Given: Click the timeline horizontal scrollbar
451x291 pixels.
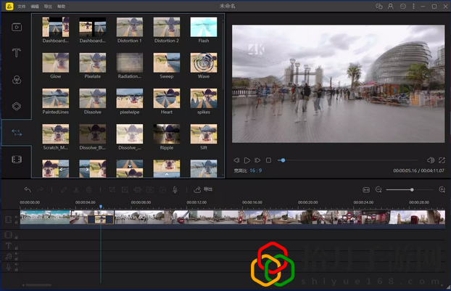Looking at the screenshot, I should [x=38, y=285].
